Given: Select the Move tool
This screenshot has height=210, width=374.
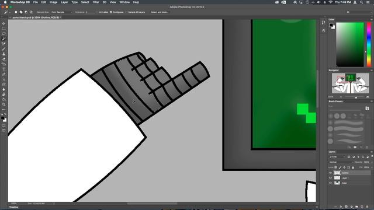Looking at the screenshot, I should pos(4,23).
